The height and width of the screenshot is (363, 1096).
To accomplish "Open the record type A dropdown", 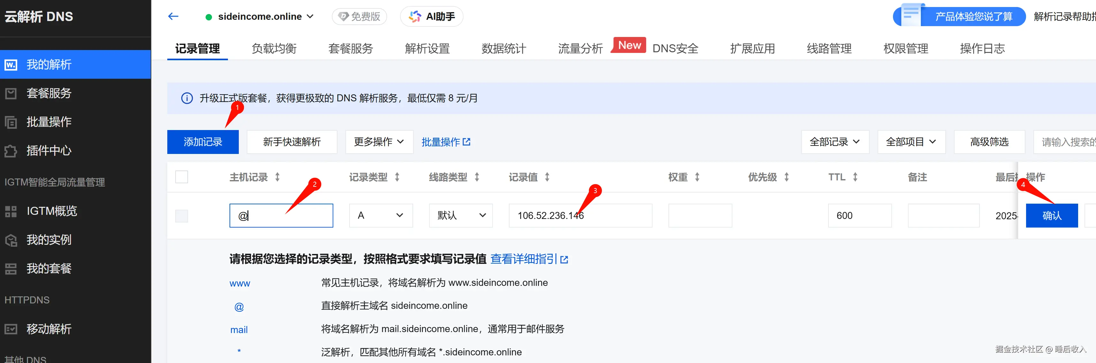I will point(381,216).
